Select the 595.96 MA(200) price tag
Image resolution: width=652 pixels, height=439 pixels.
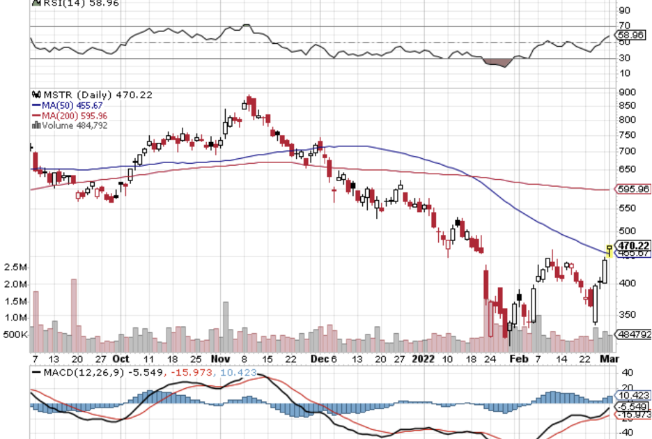633,189
